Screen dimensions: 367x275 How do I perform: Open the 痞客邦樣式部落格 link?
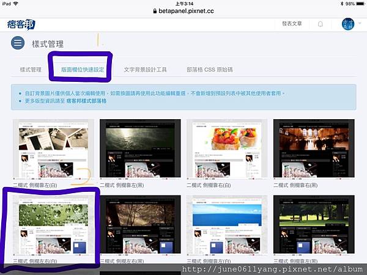tap(86, 101)
